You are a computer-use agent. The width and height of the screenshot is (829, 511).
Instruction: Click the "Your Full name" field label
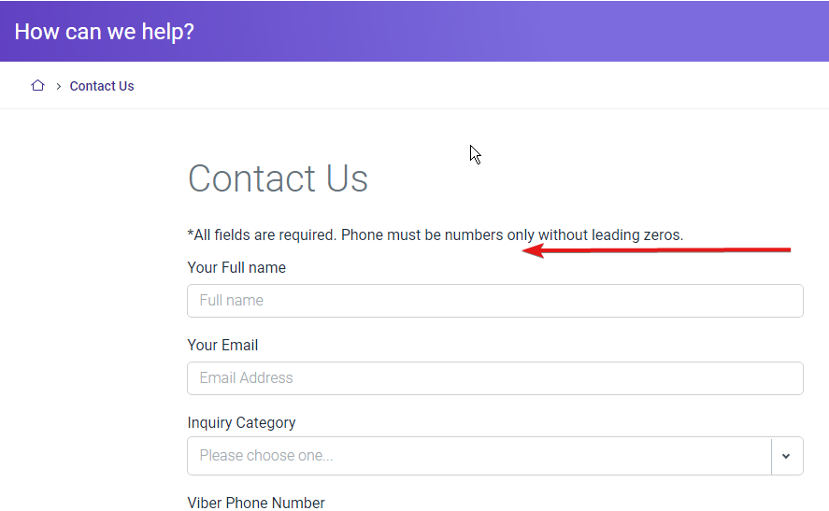coord(236,267)
